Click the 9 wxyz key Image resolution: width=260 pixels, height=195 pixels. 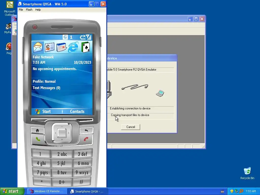82,172
